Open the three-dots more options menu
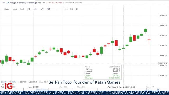This screenshot has height=95, width=169. coord(55,9)
